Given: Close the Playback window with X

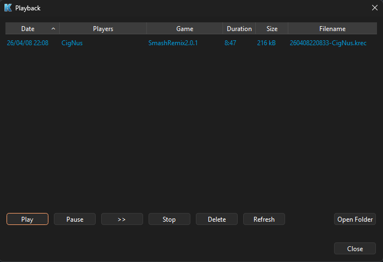Looking at the screenshot, I should click(375, 8).
